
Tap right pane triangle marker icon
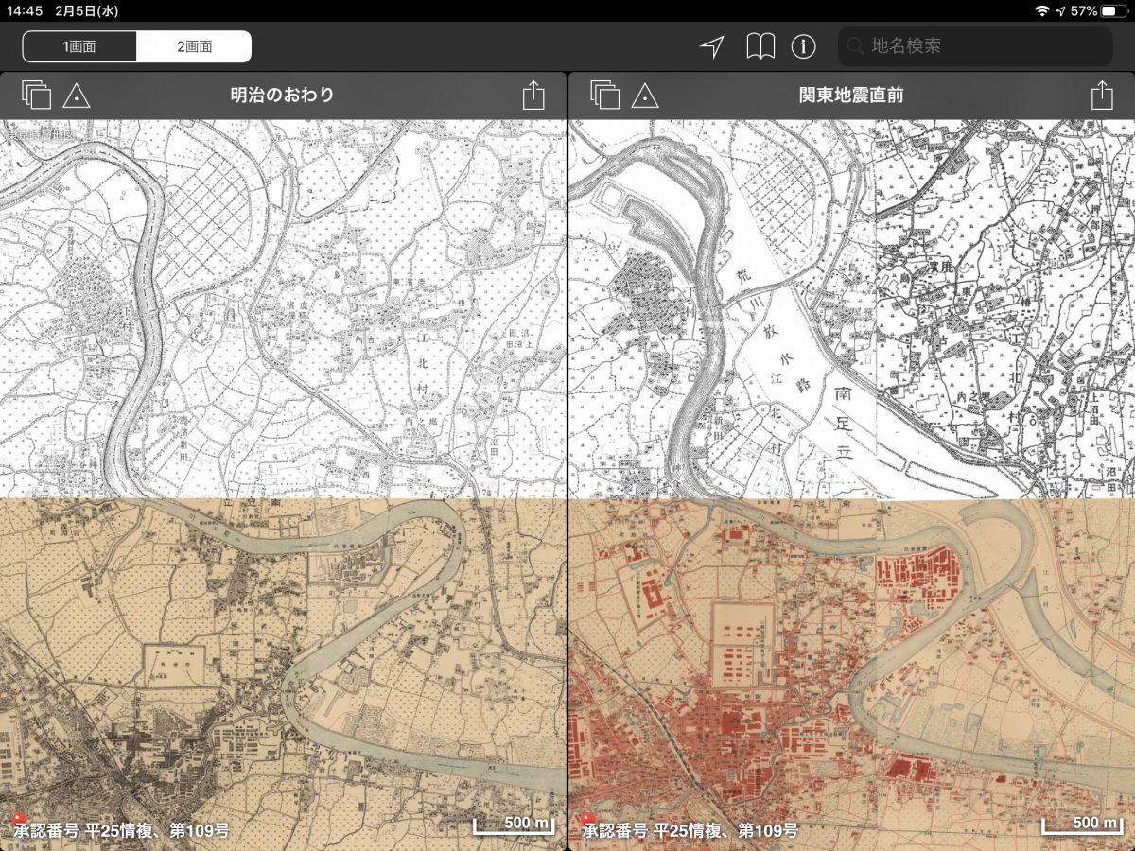[644, 96]
